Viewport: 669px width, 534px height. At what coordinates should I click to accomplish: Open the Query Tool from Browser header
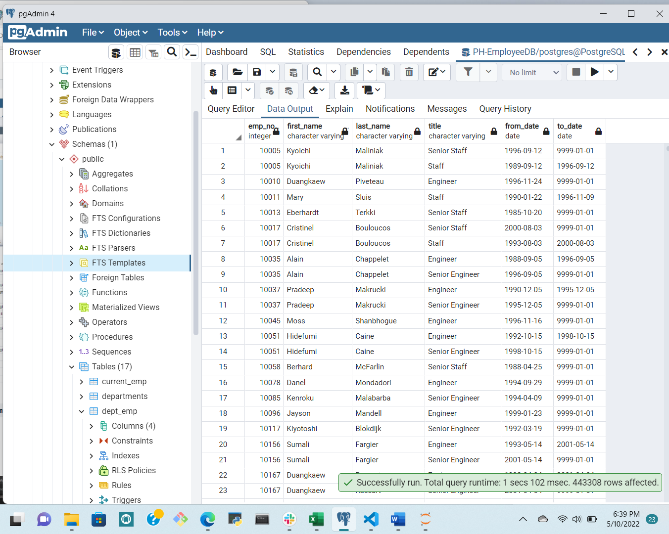tap(116, 52)
